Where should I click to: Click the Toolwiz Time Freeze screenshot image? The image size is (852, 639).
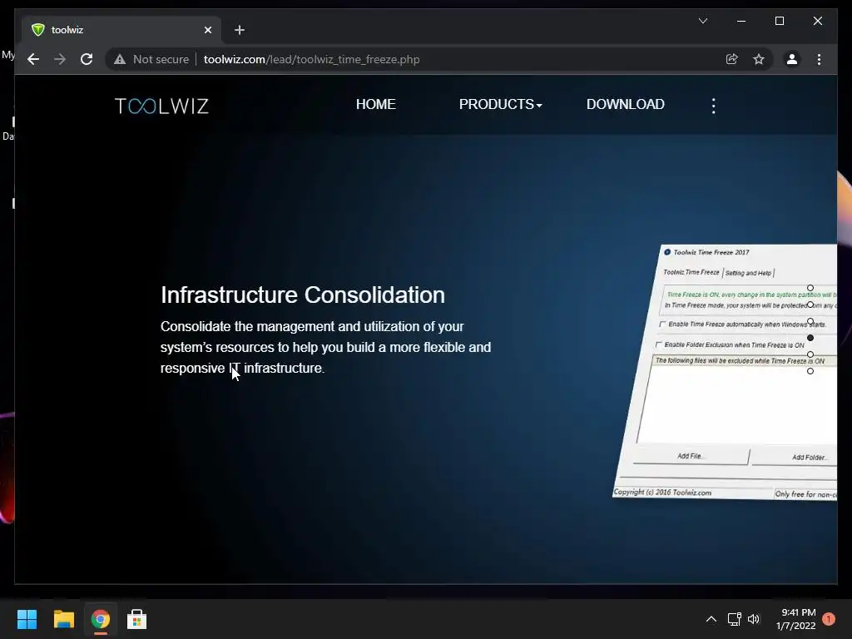coord(726,372)
